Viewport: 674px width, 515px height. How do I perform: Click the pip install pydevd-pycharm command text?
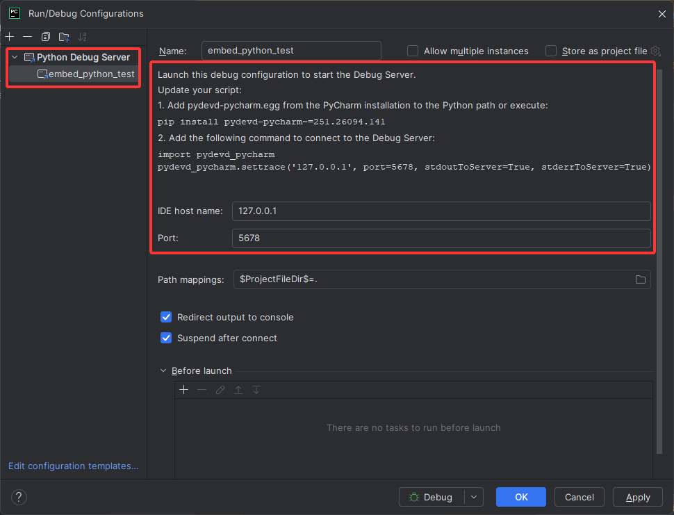[271, 122]
